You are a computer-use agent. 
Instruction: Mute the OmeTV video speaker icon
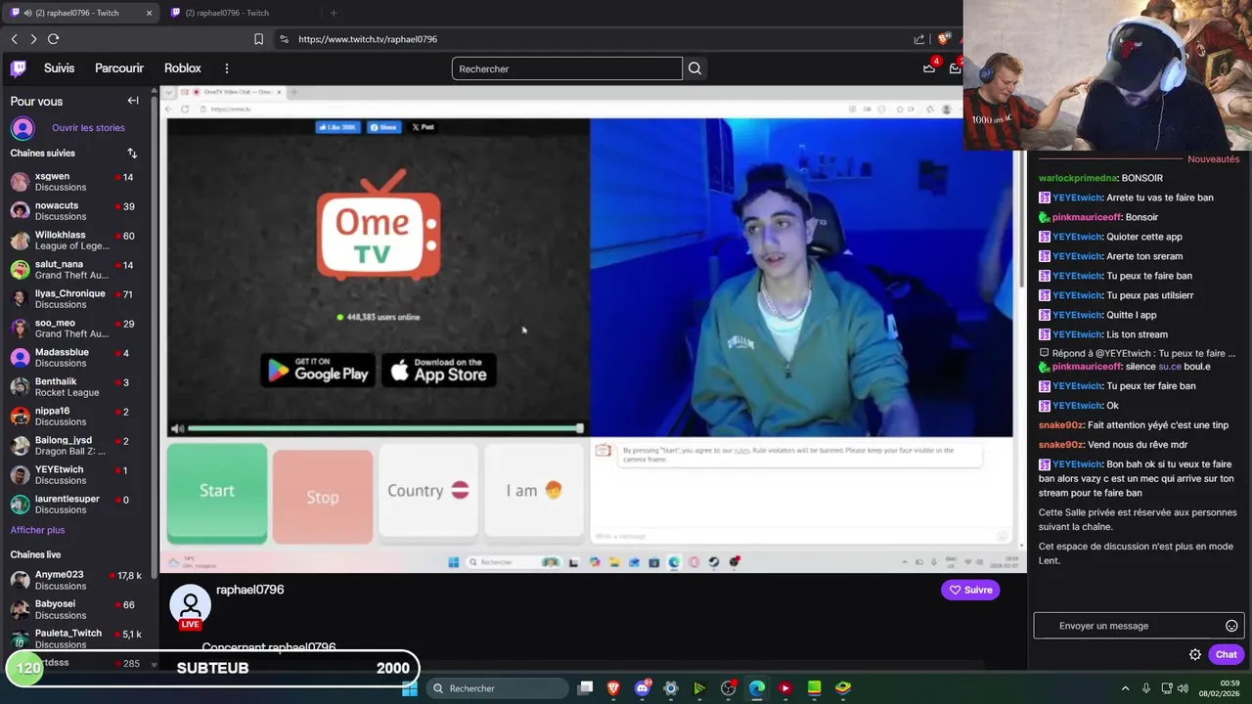(177, 428)
